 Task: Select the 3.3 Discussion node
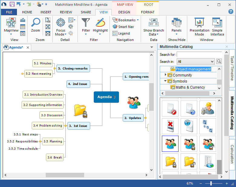[51, 115]
